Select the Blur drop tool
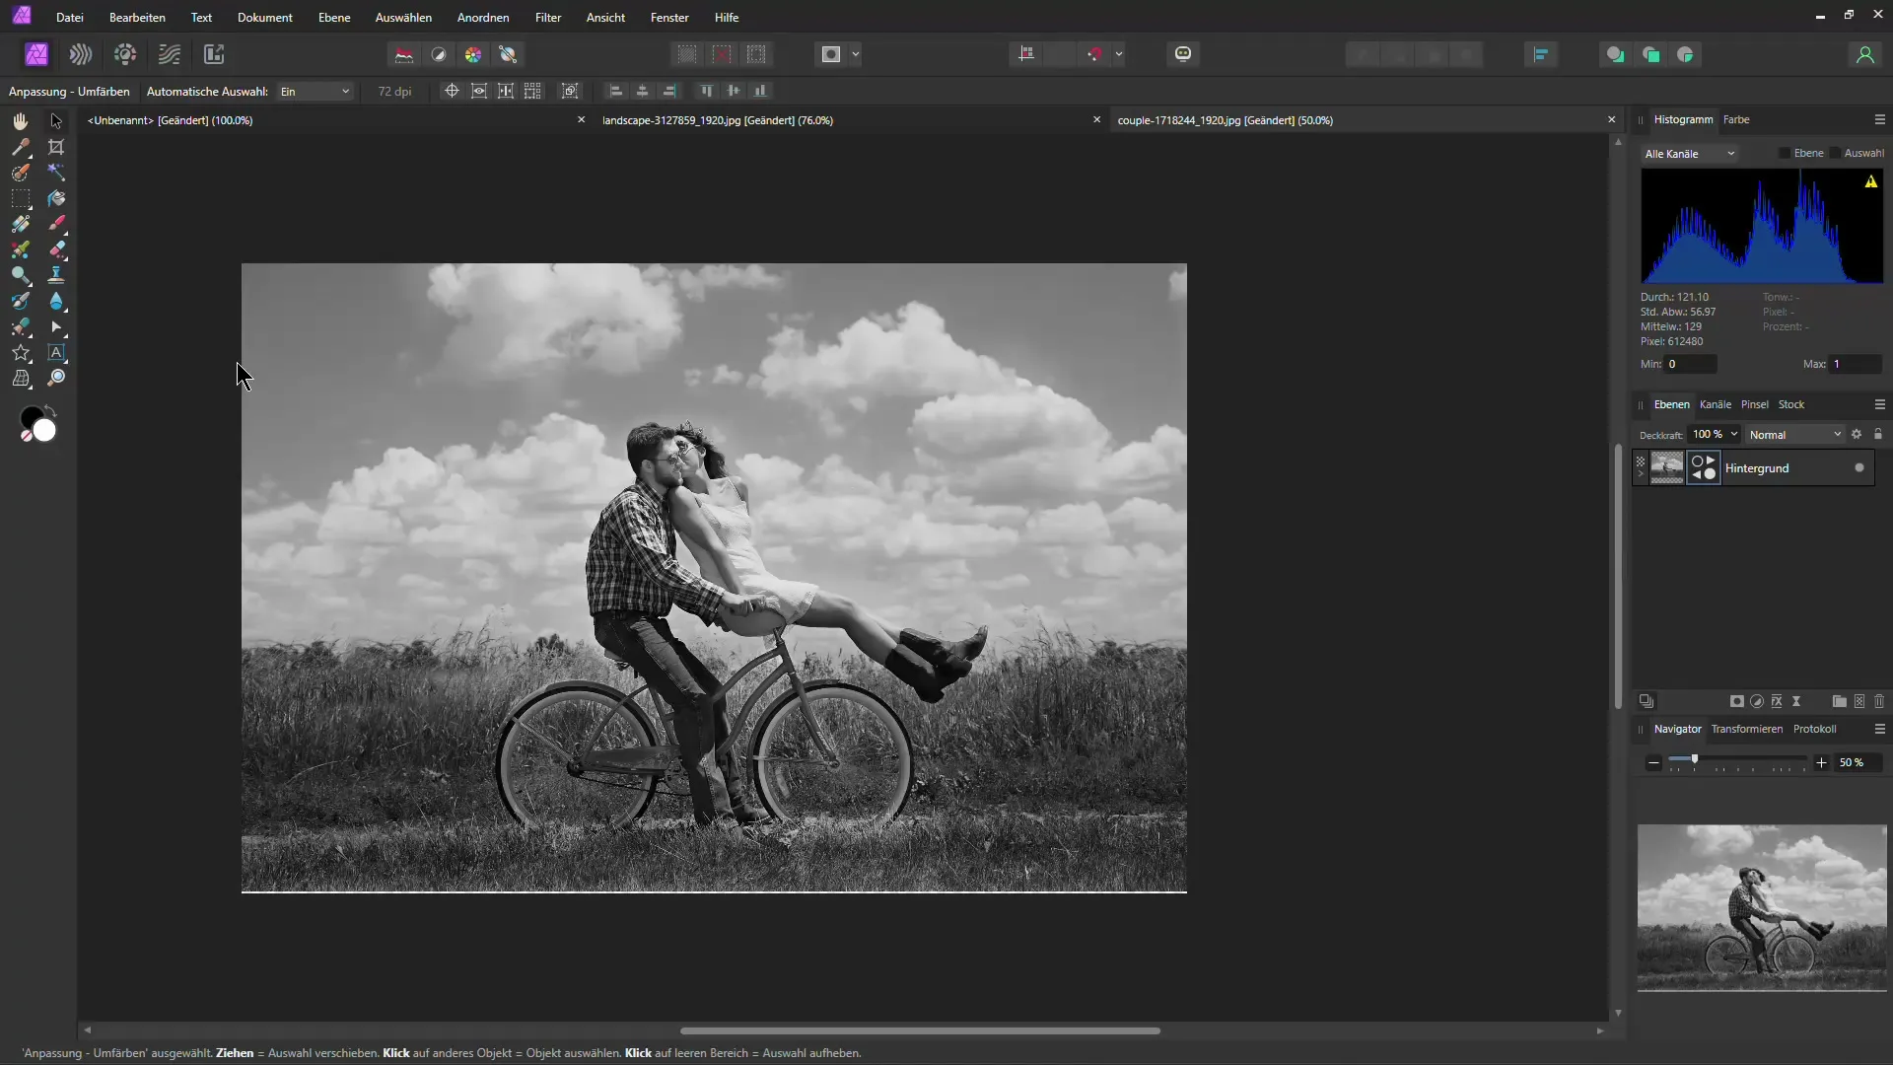The width and height of the screenshot is (1893, 1065). click(x=56, y=301)
